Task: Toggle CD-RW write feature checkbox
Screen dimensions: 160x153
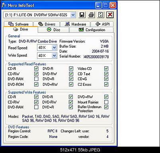Action: (x=36, y=102)
